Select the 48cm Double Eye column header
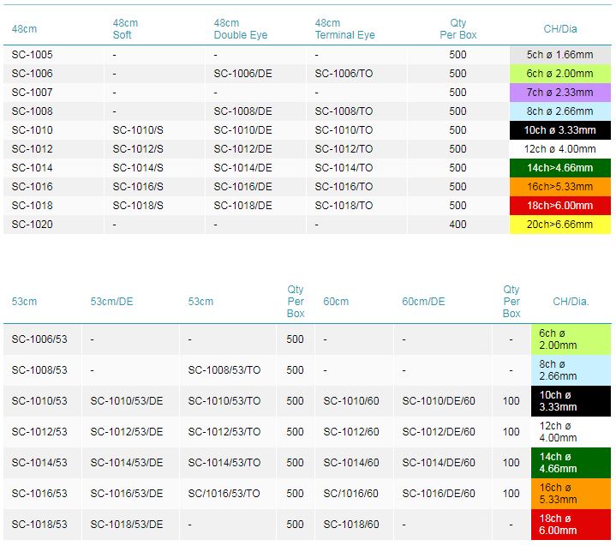This screenshot has width=616, height=546. [x=241, y=29]
